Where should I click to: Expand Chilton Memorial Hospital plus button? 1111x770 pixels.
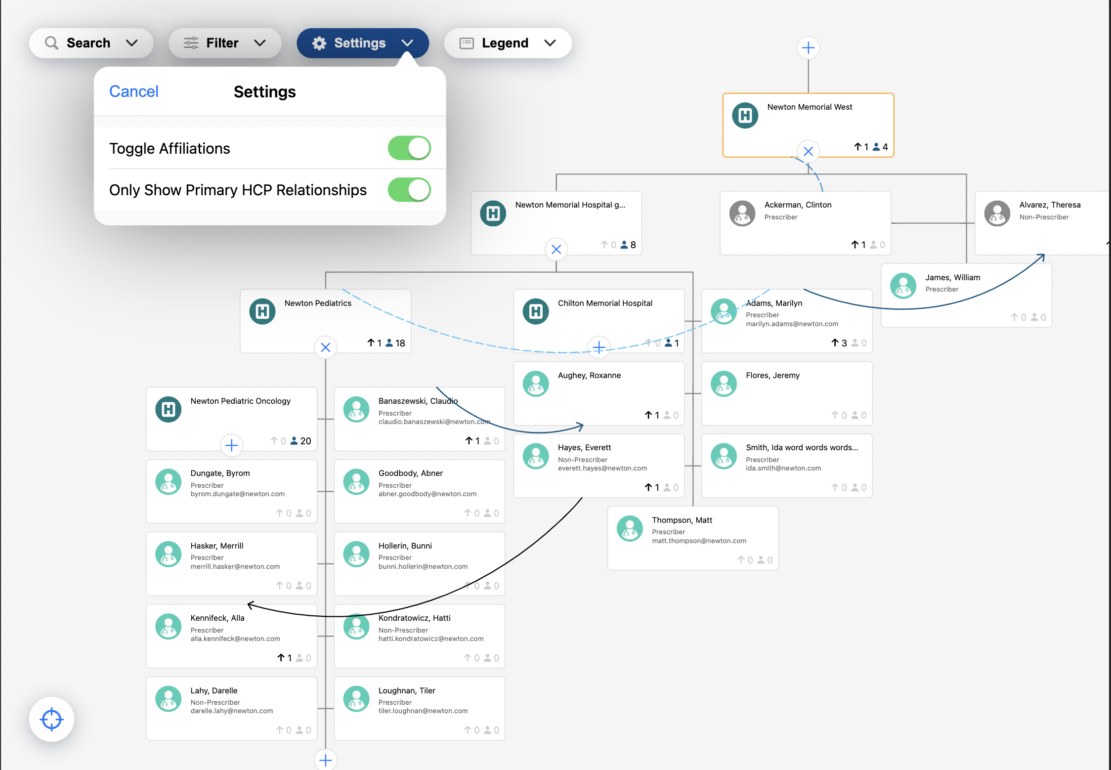598,347
